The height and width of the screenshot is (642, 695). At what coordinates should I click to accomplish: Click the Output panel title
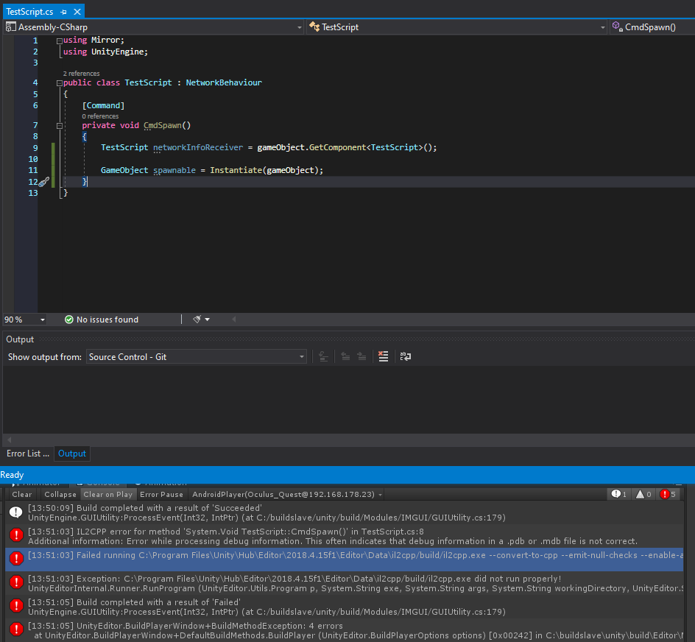pyautogui.click(x=20, y=339)
